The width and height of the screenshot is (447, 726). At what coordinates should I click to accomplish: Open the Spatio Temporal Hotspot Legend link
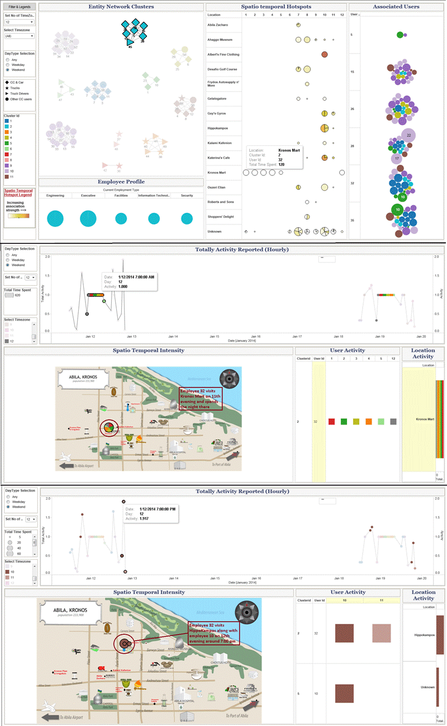tap(20, 192)
